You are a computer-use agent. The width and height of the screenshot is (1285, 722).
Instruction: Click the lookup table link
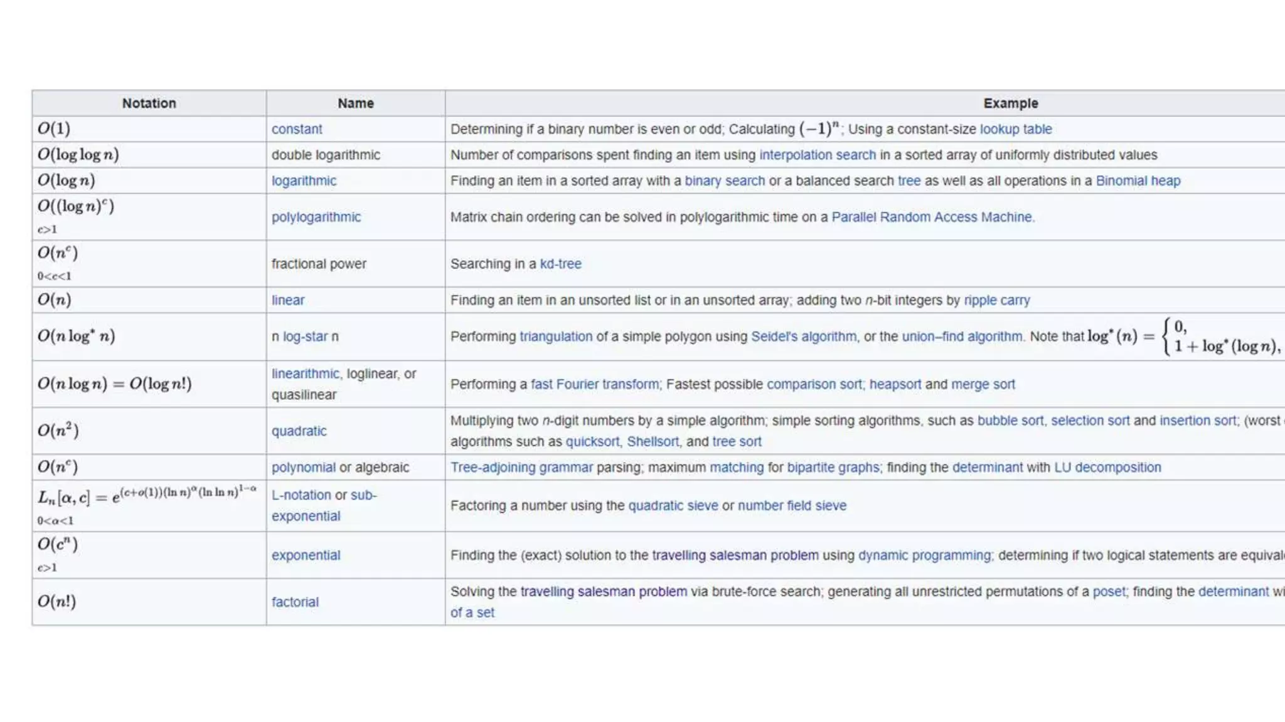pos(1015,129)
